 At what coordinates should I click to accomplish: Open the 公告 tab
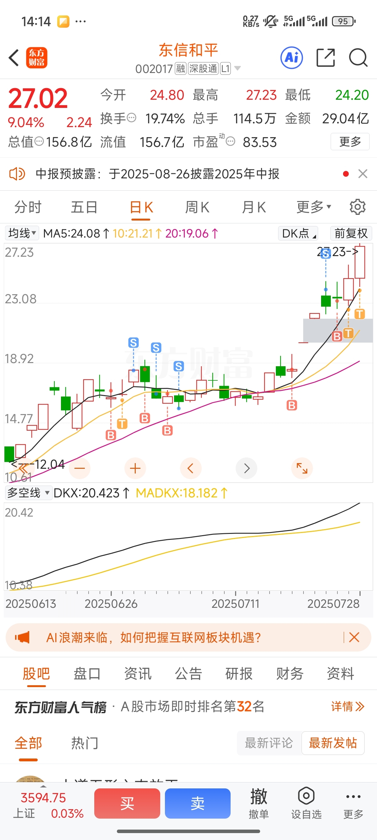[x=188, y=674]
